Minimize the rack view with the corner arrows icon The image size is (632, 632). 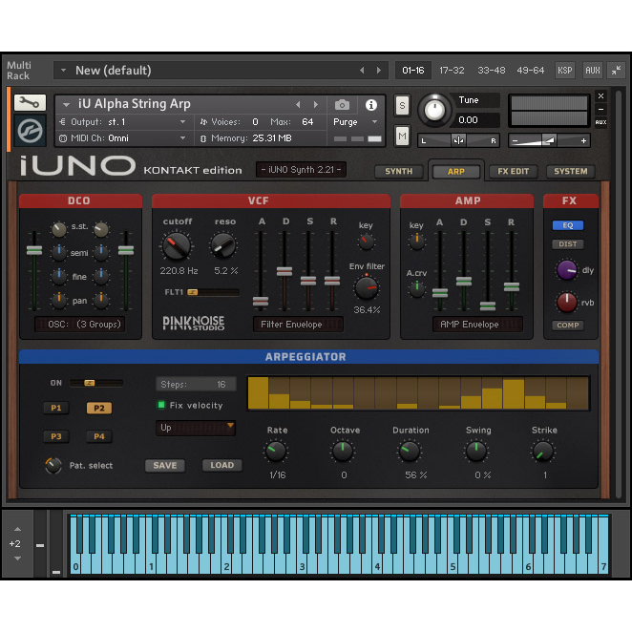[616, 70]
